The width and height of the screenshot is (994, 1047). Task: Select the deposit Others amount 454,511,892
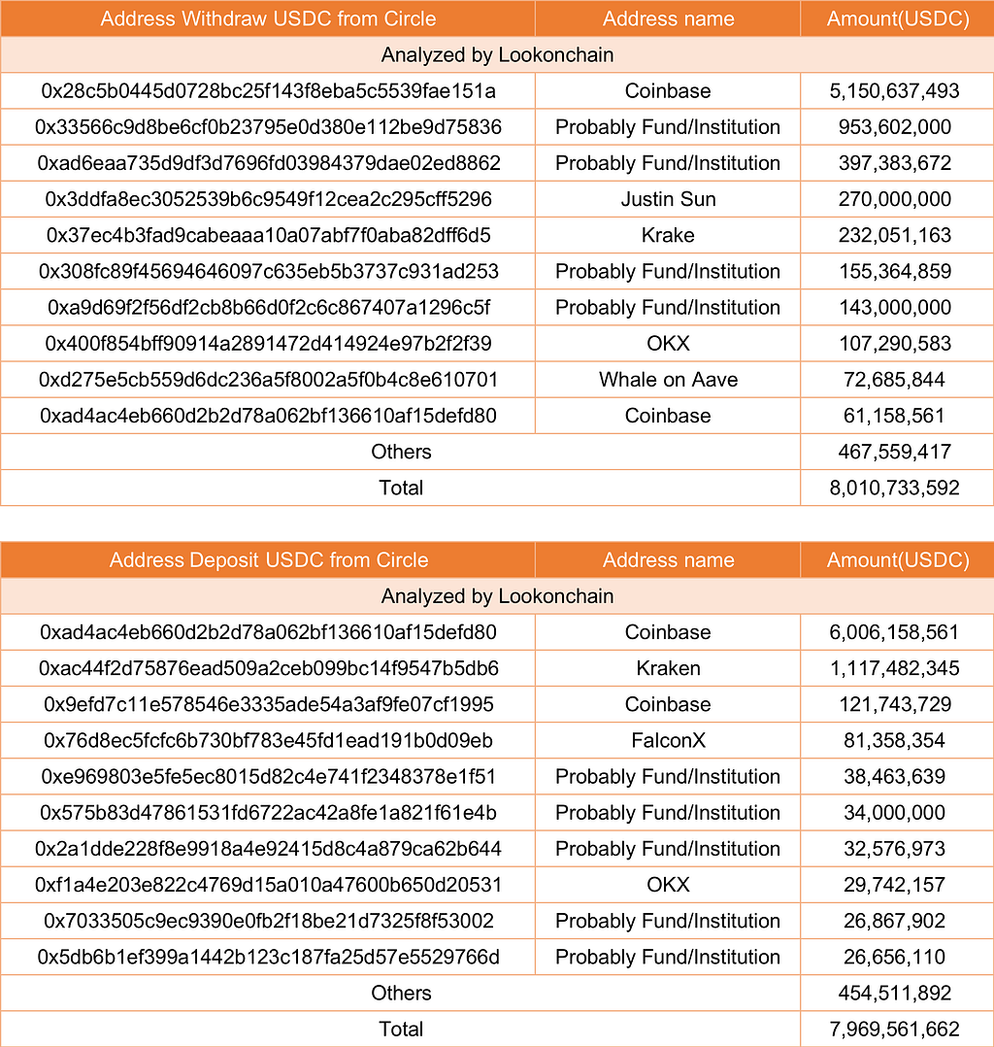[895, 993]
